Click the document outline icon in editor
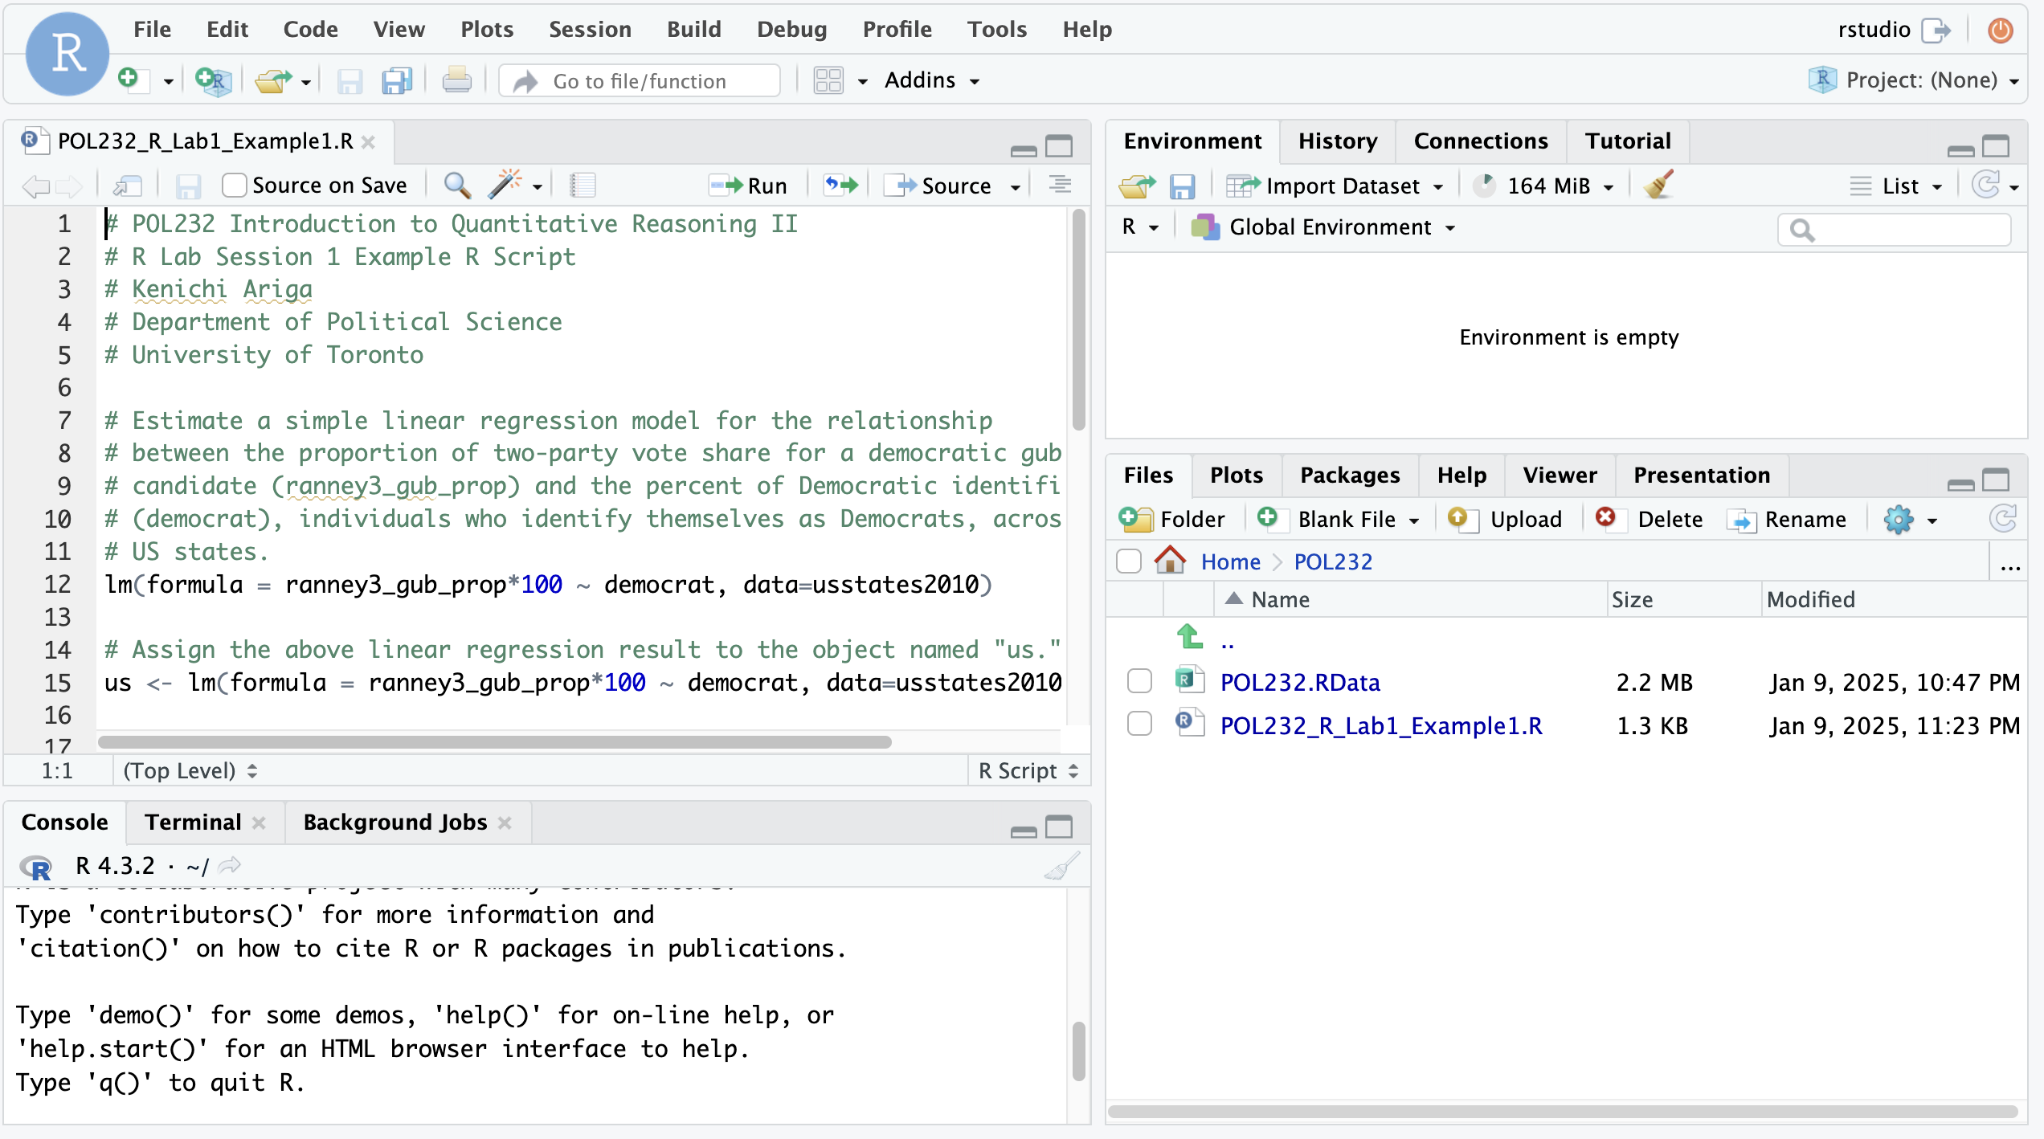2044x1139 pixels. [x=1061, y=186]
